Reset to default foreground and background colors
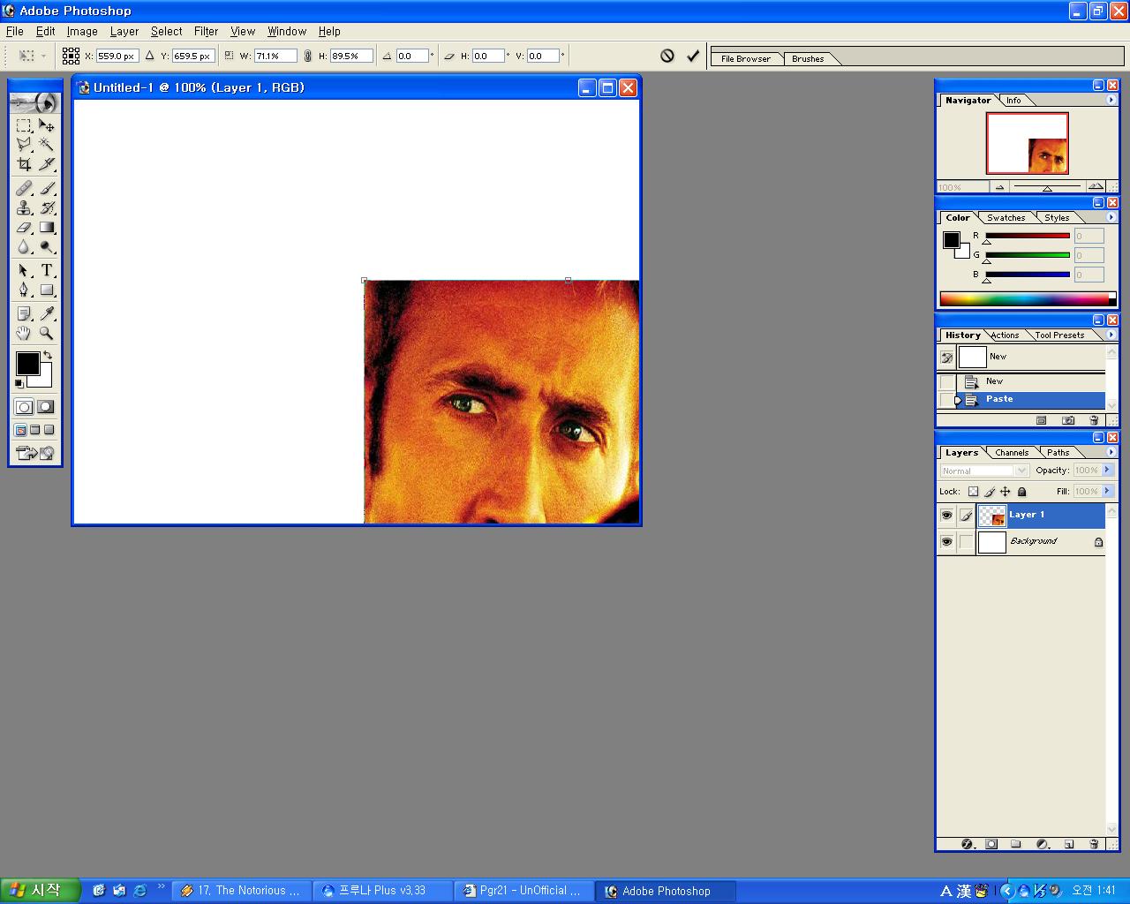Image resolution: width=1130 pixels, height=904 pixels. tap(19, 383)
